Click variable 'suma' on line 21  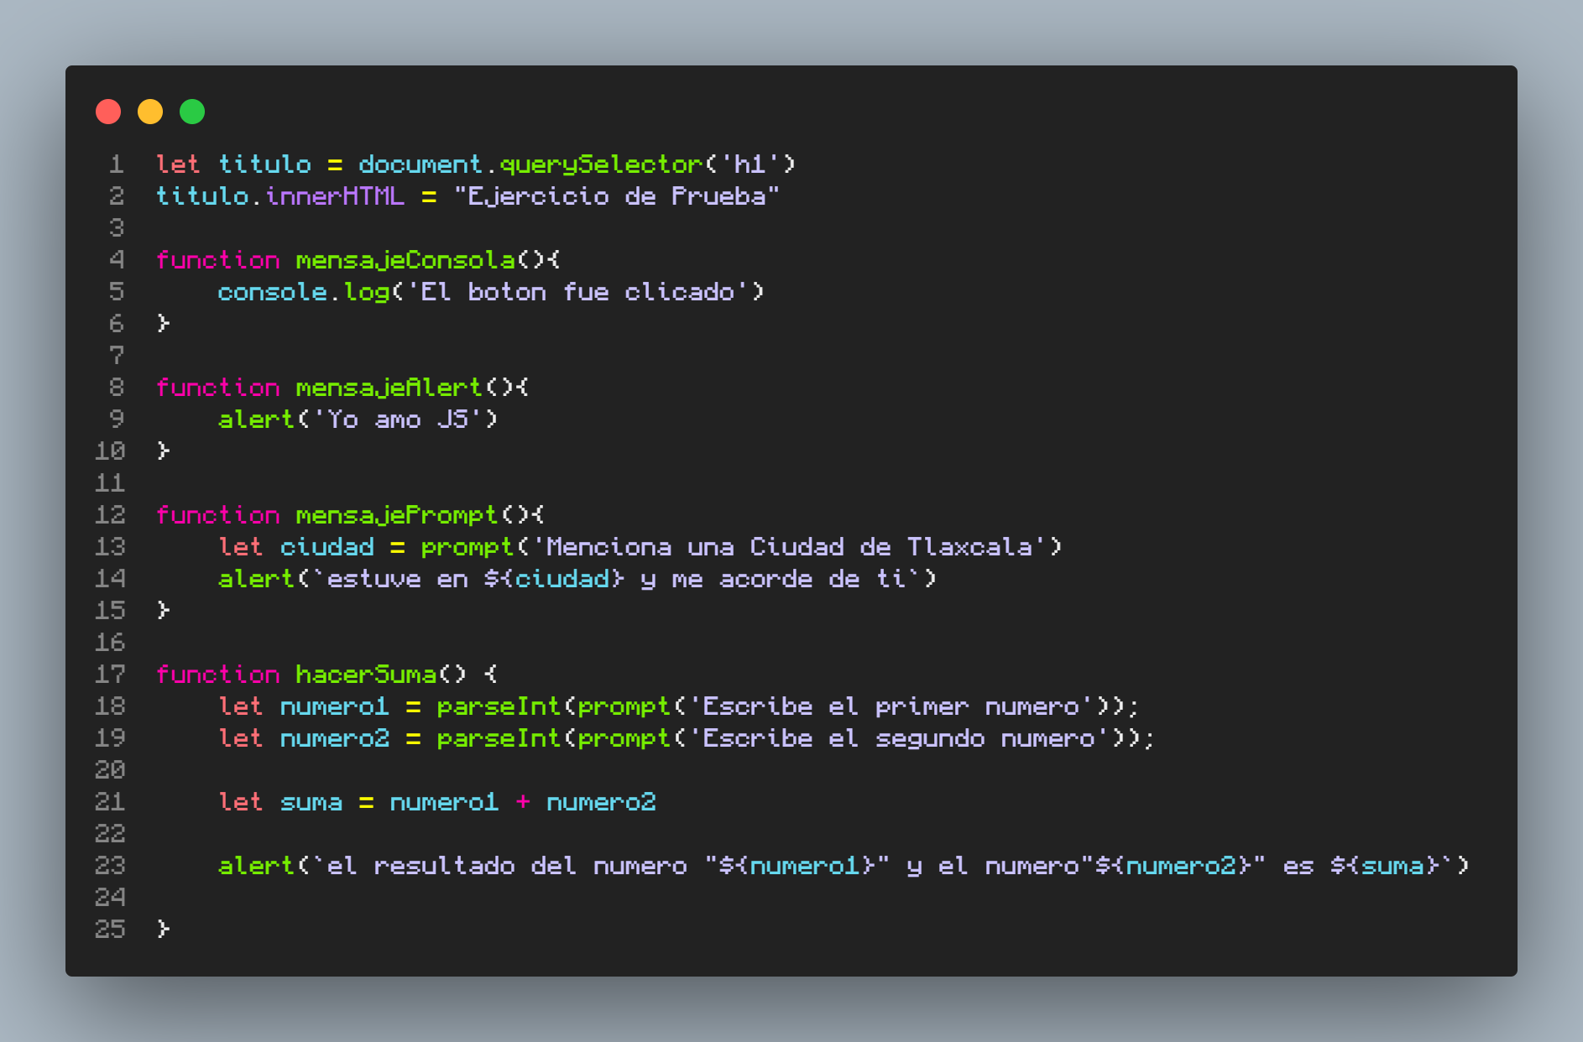pos(311,802)
